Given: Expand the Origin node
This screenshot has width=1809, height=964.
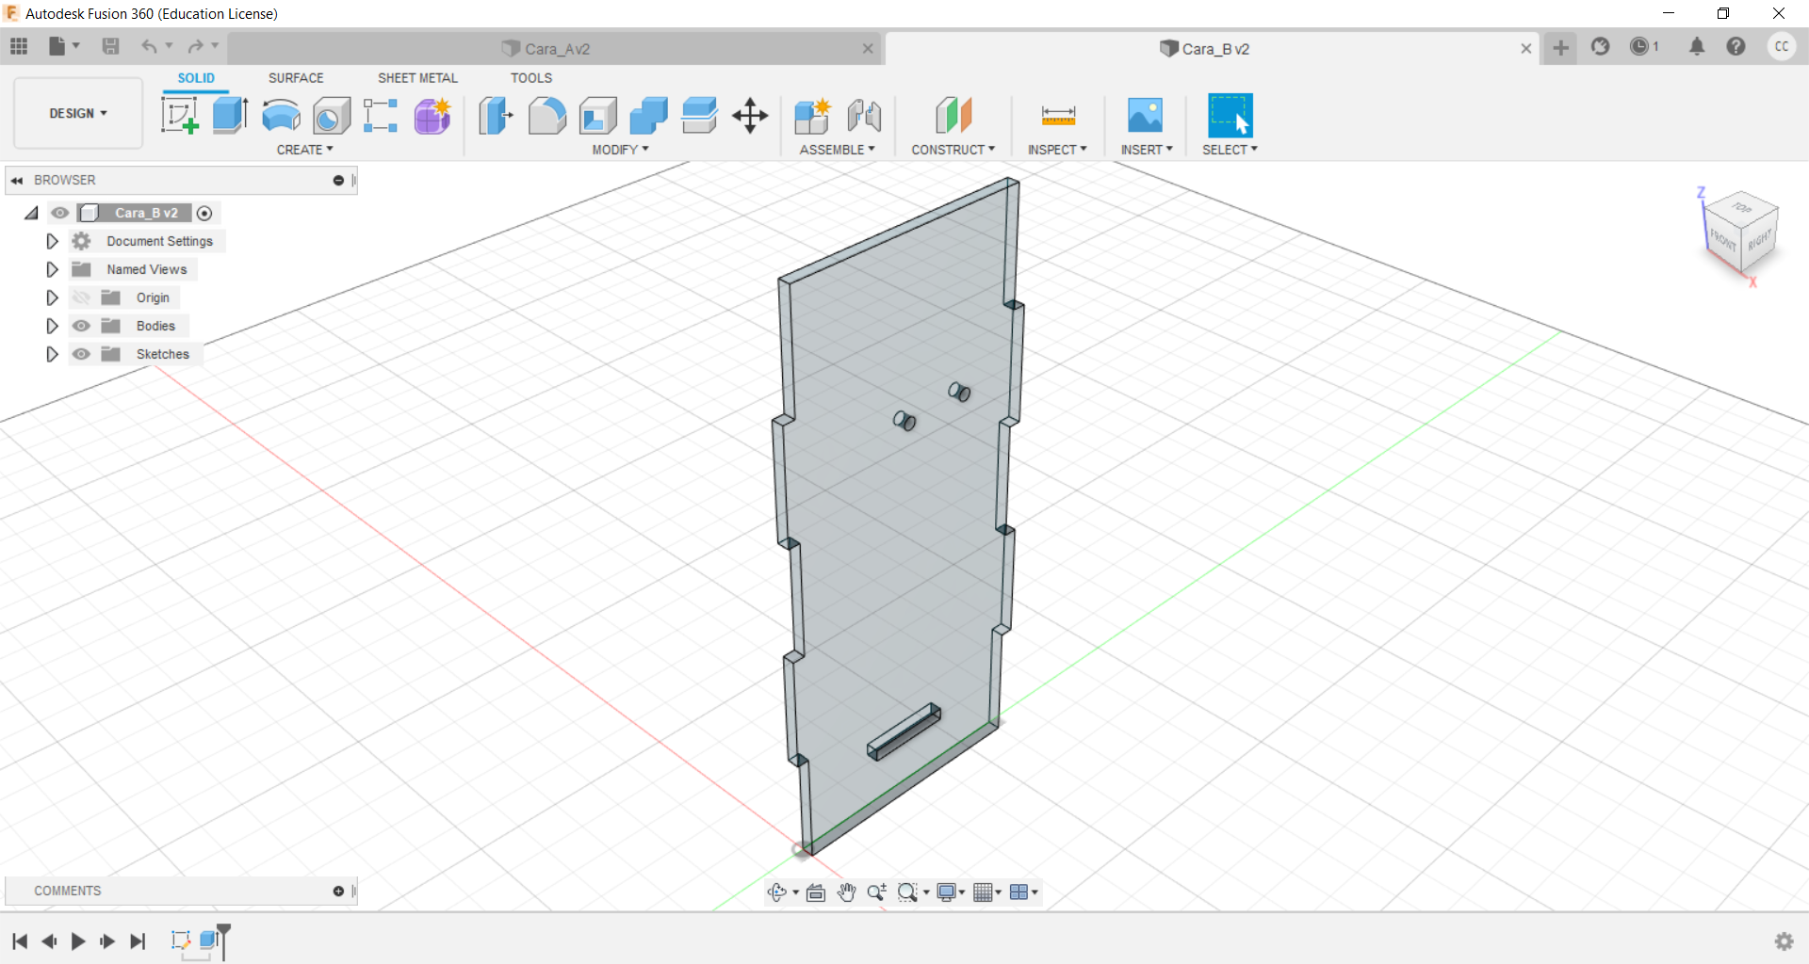Looking at the screenshot, I should pos(52,297).
